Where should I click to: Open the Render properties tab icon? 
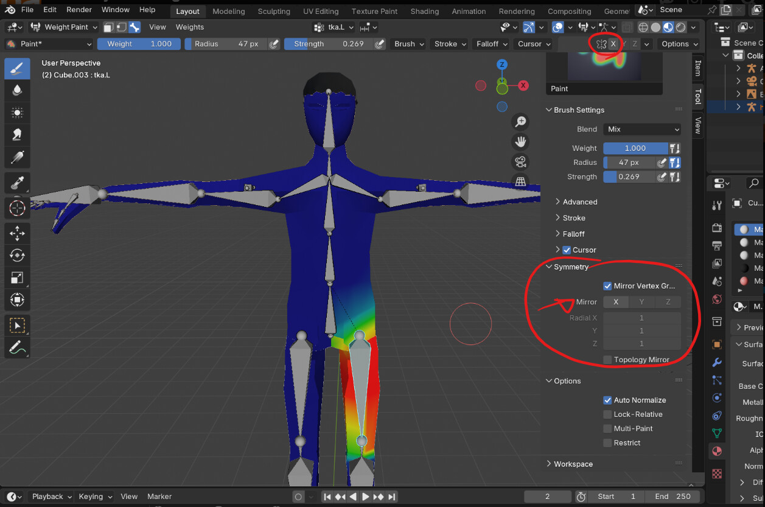click(717, 228)
